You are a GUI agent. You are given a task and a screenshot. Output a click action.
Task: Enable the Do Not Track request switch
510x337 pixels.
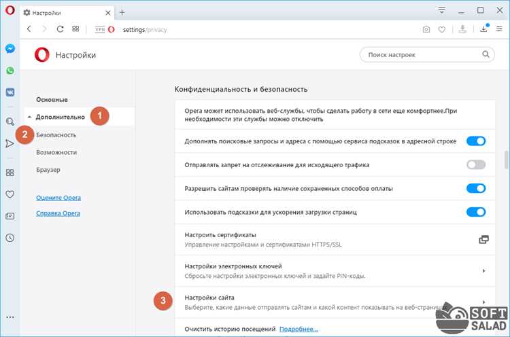click(x=476, y=164)
